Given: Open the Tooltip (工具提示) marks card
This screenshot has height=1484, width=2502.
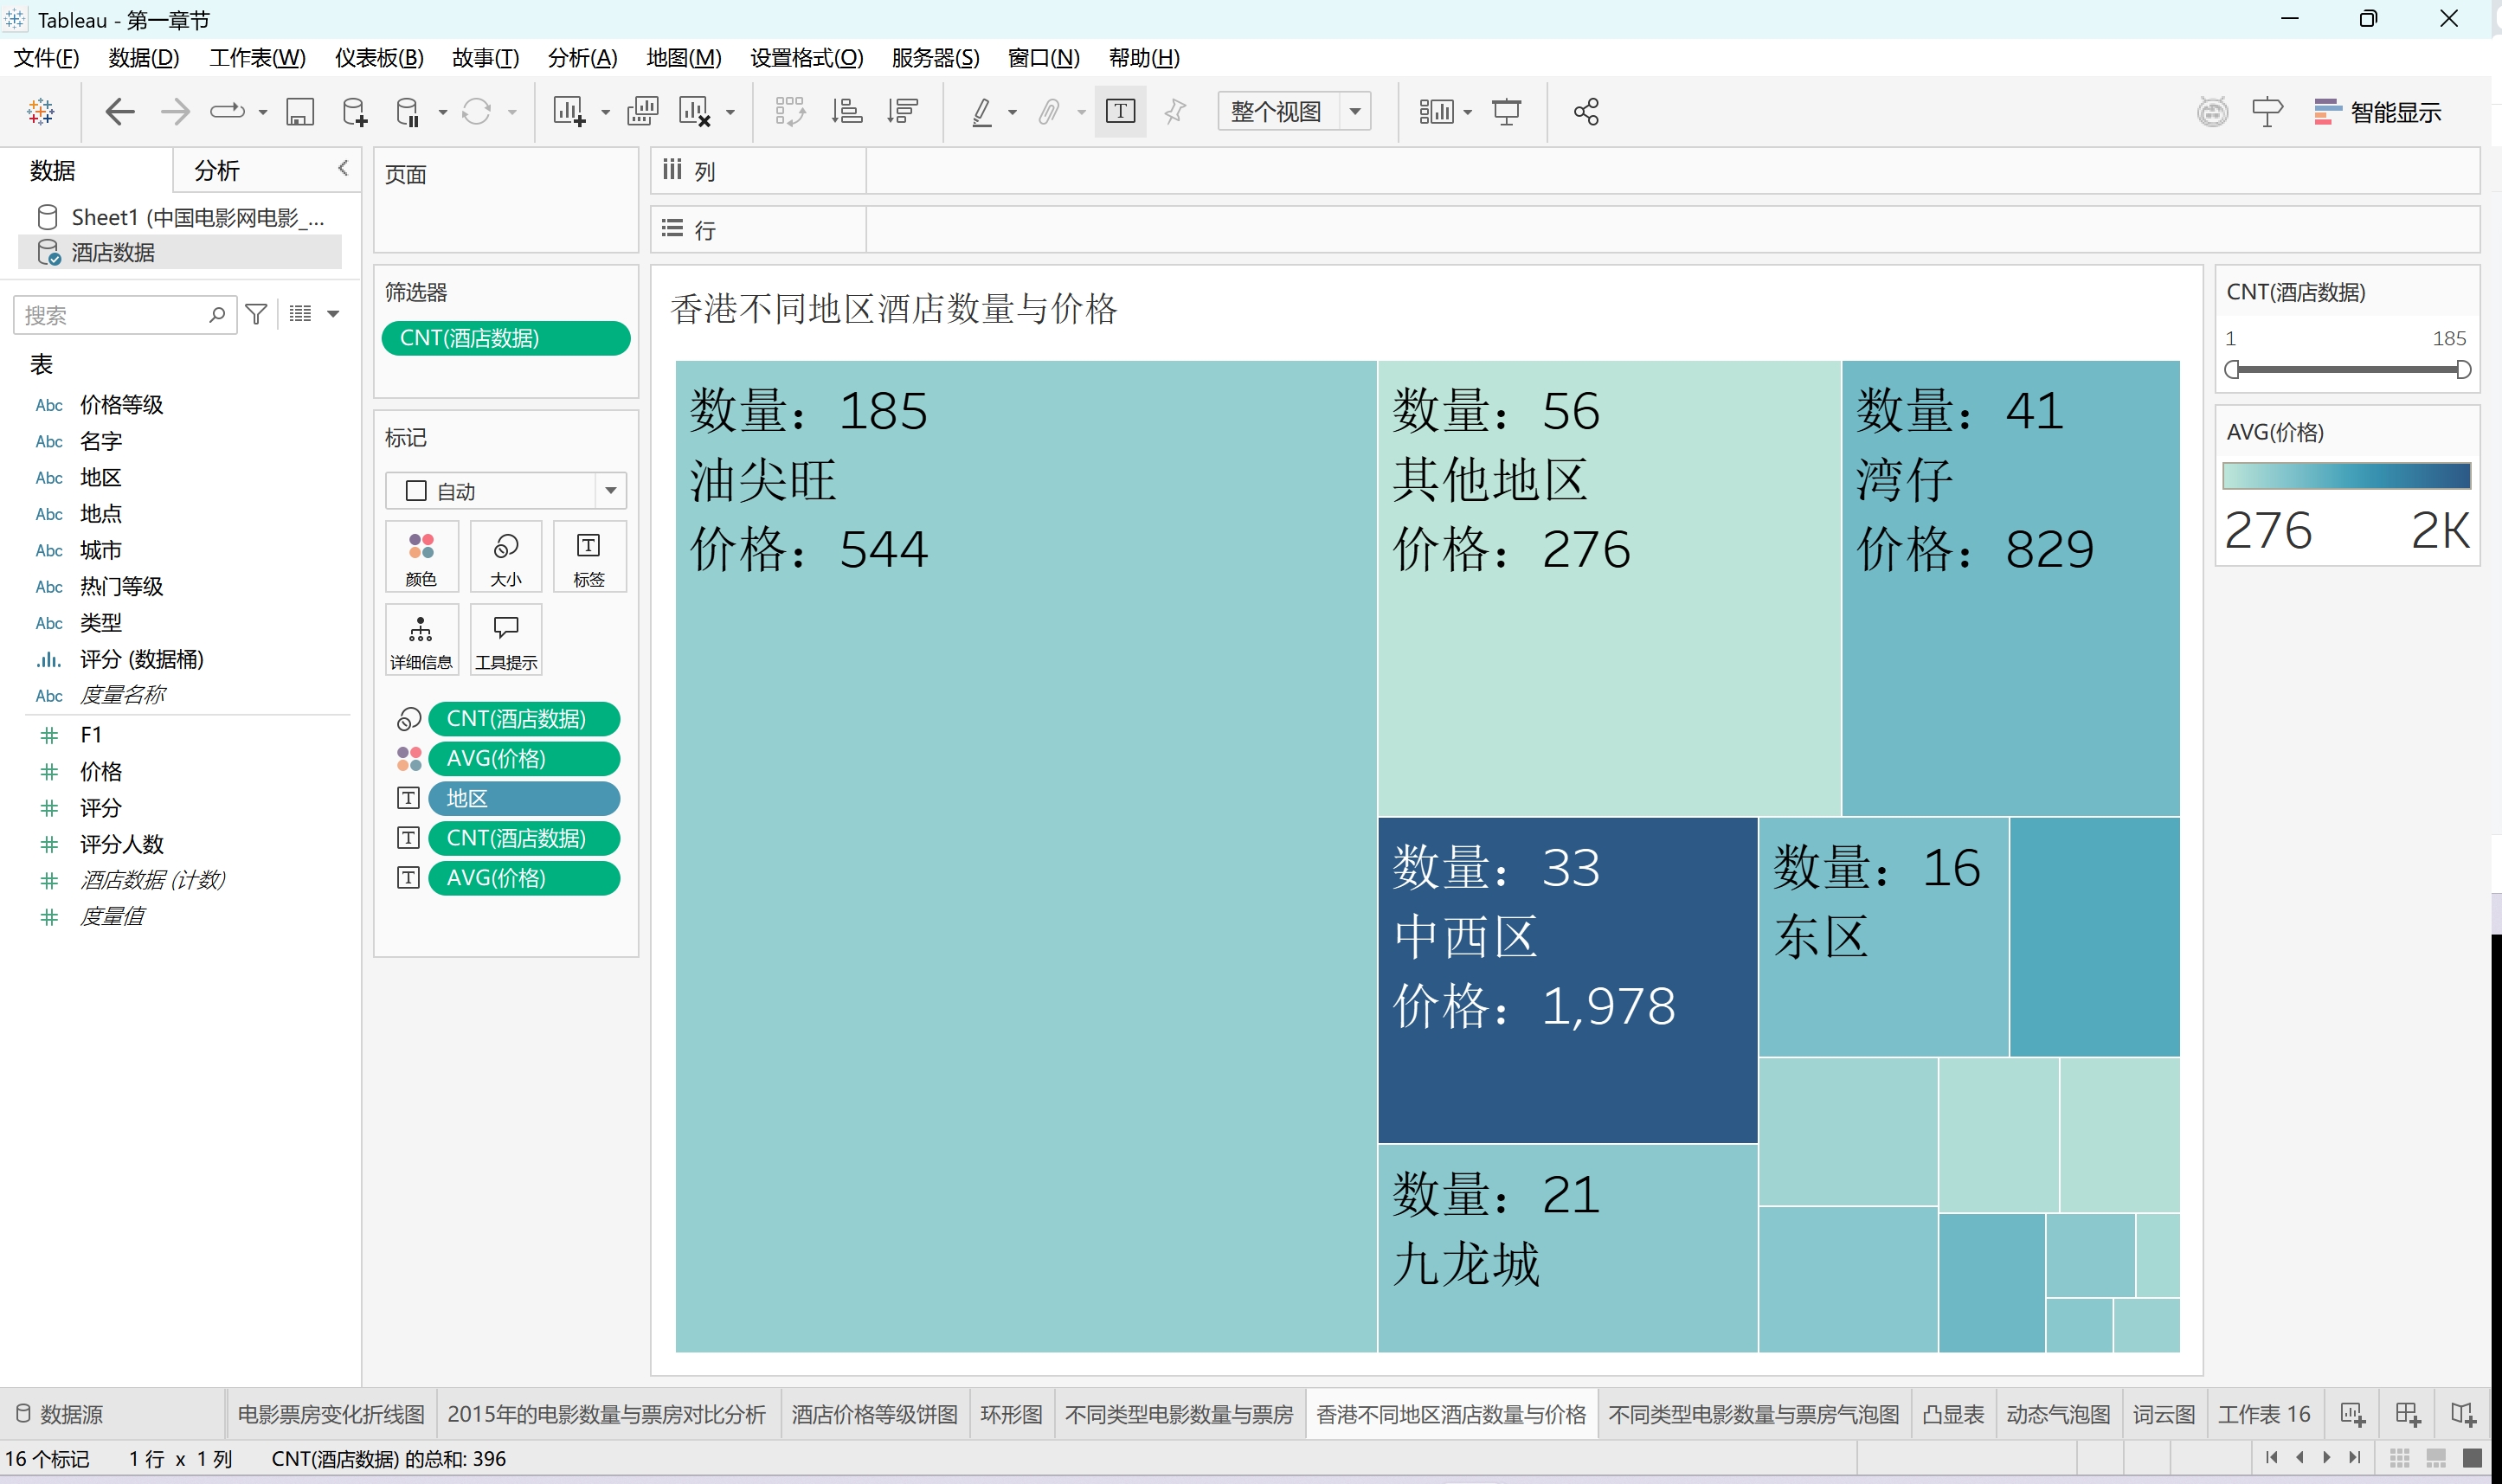Looking at the screenshot, I should [x=506, y=640].
